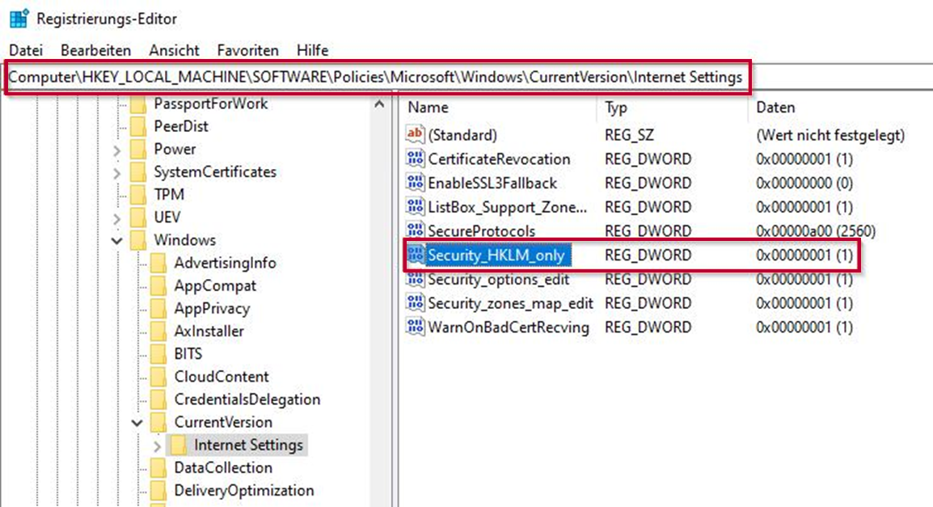Click the folder icon of the BITS key
933x507 pixels.
click(x=160, y=354)
